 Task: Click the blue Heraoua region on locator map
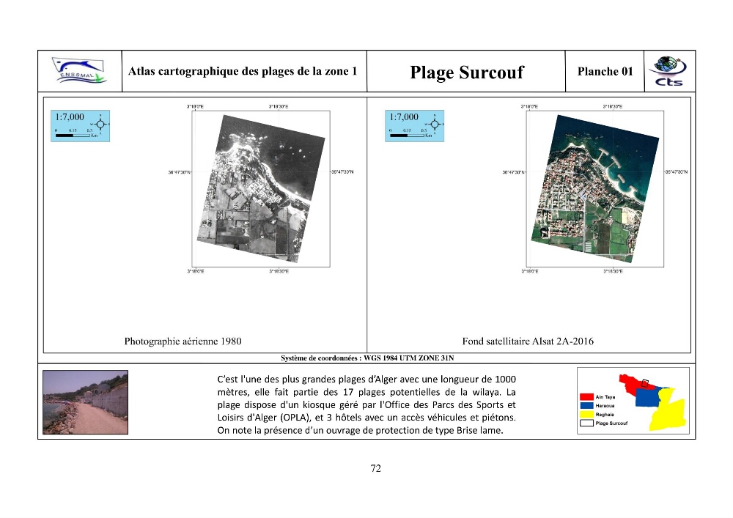click(x=647, y=397)
